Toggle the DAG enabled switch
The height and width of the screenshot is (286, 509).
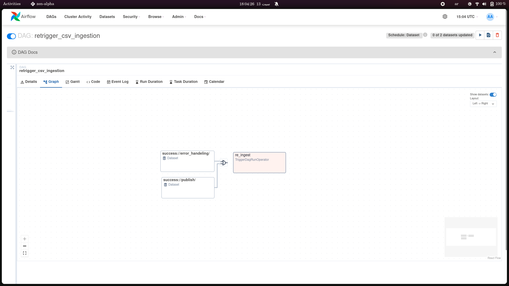(11, 36)
